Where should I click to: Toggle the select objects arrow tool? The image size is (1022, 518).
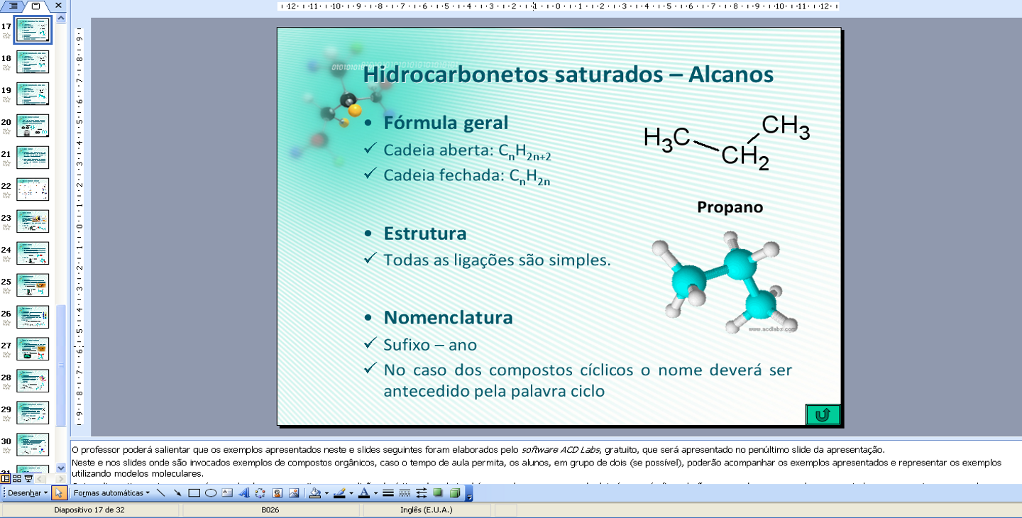[x=59, y=492]
